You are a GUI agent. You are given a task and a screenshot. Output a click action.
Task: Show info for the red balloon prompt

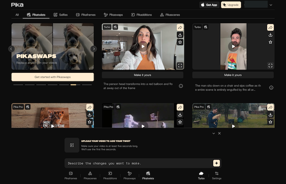181,86
